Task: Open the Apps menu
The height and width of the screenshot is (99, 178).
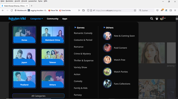Action: 65,19
